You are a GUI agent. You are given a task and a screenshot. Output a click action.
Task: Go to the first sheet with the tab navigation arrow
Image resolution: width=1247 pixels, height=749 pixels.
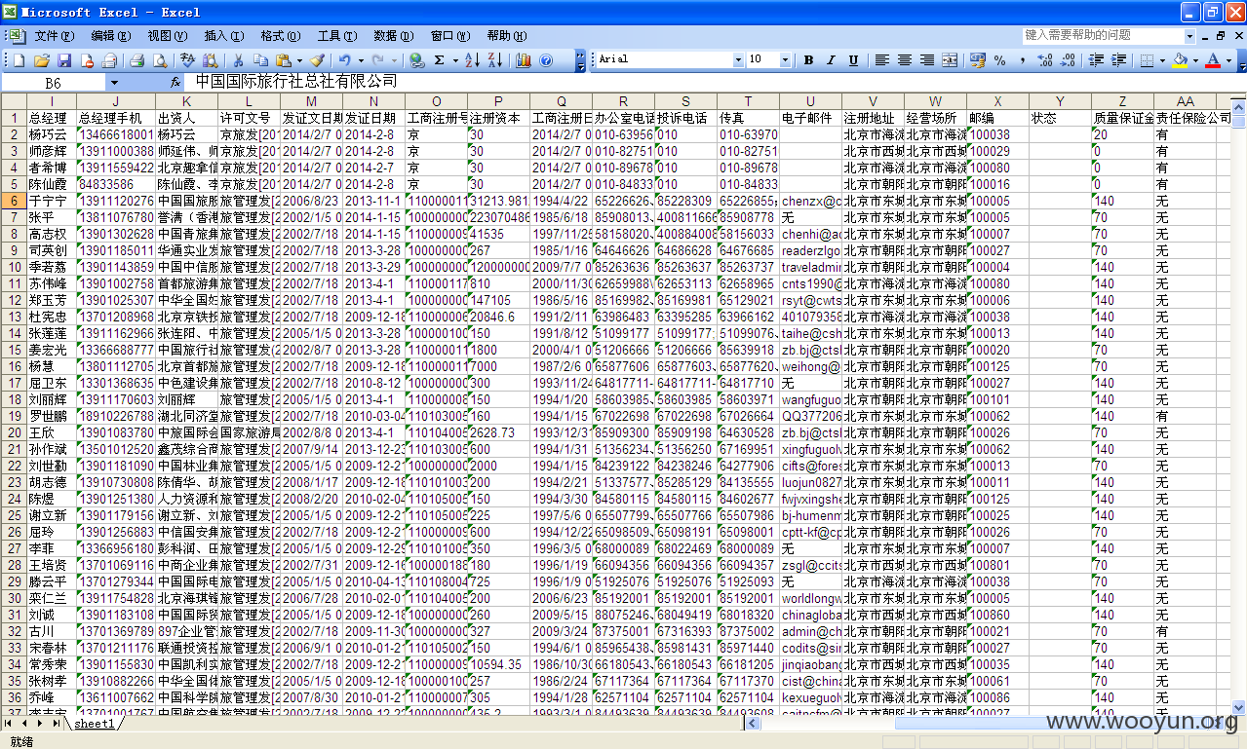point(10,724)
